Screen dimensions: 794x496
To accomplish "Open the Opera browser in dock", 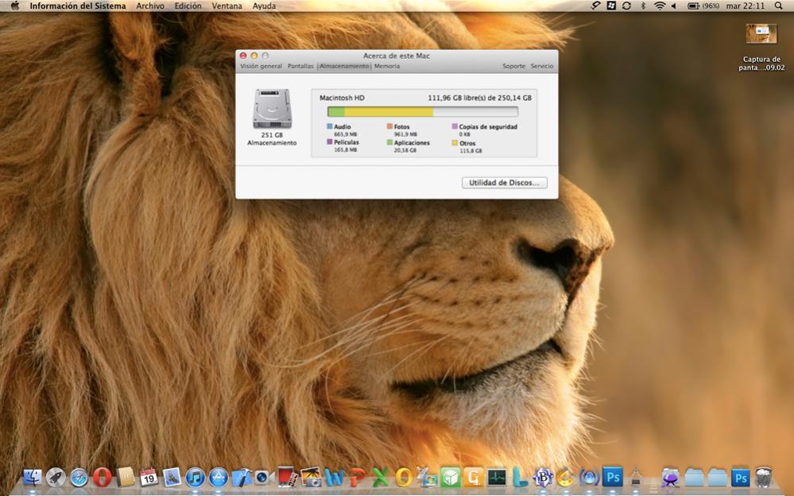I will 102,477.
